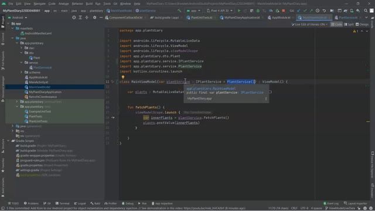Open the Navigate menu
Screen dimensions: 375x211
39,4
